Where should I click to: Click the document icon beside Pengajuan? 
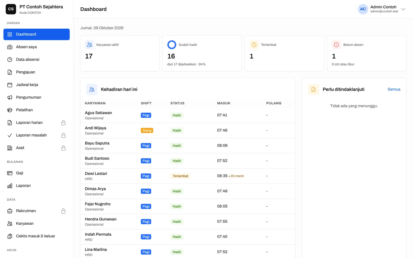click(x=10, y=72)
